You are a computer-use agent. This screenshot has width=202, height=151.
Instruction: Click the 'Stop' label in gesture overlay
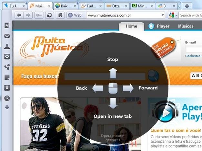click(x=113, y=60)
